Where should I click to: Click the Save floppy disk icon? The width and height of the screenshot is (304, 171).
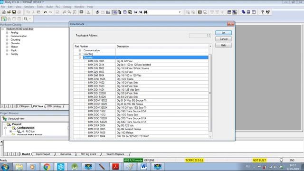14,12
